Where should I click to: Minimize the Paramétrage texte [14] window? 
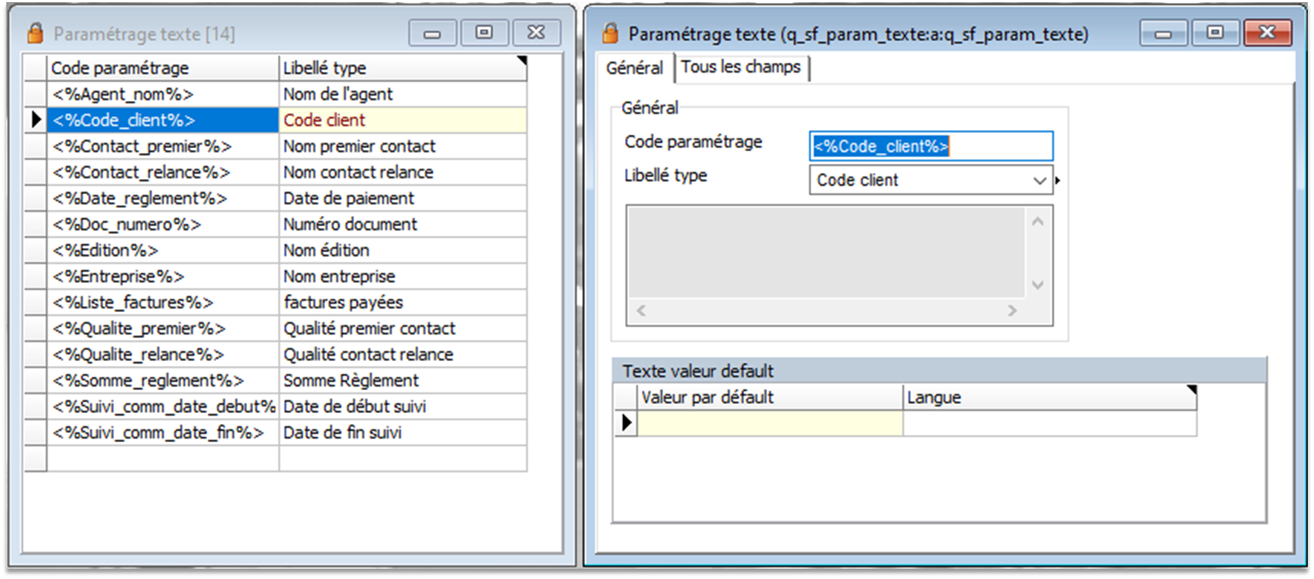(x=432, y=33)
